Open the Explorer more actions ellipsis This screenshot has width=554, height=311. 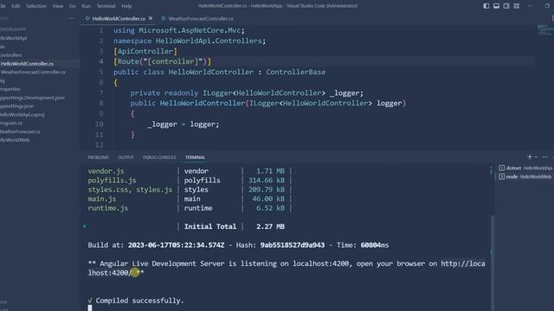pos(72,18)
